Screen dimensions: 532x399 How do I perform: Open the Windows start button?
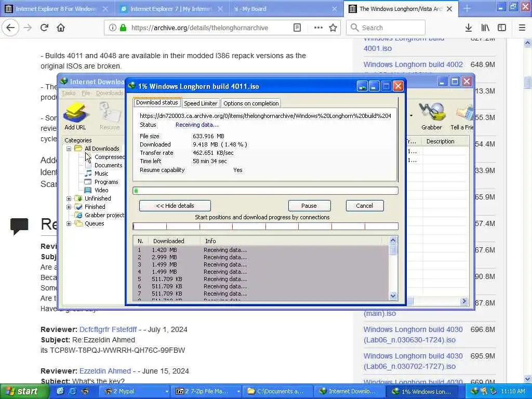24,391
